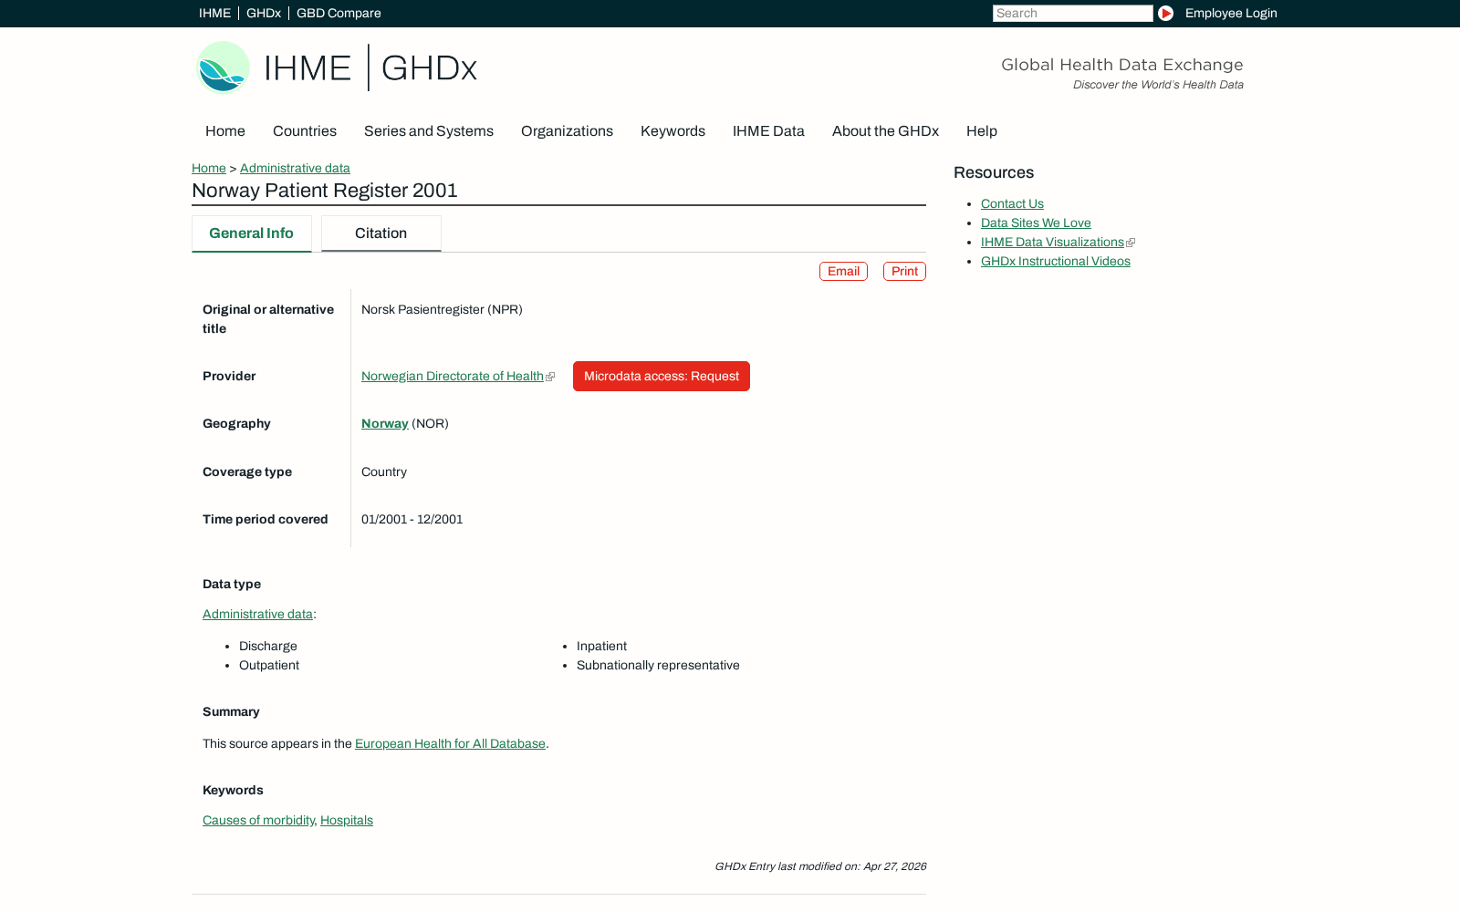Open Norwegian Directorate of Health link

453,377
